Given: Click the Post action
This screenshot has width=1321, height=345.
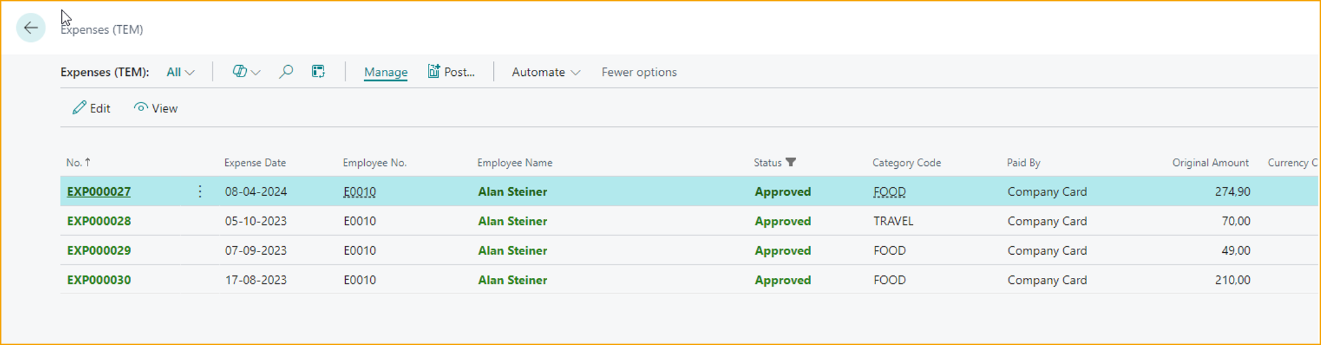Looking at the screenshot, I should coord(451,72).
